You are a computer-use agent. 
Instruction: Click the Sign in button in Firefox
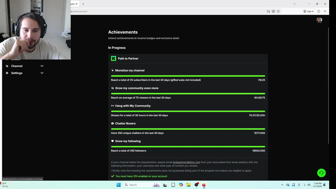[308, 11]
